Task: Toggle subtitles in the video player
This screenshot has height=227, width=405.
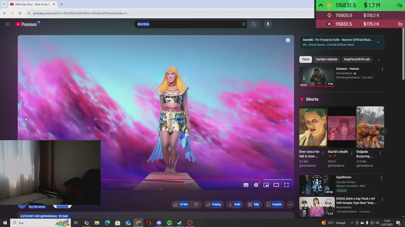Action: pos(246,185)
